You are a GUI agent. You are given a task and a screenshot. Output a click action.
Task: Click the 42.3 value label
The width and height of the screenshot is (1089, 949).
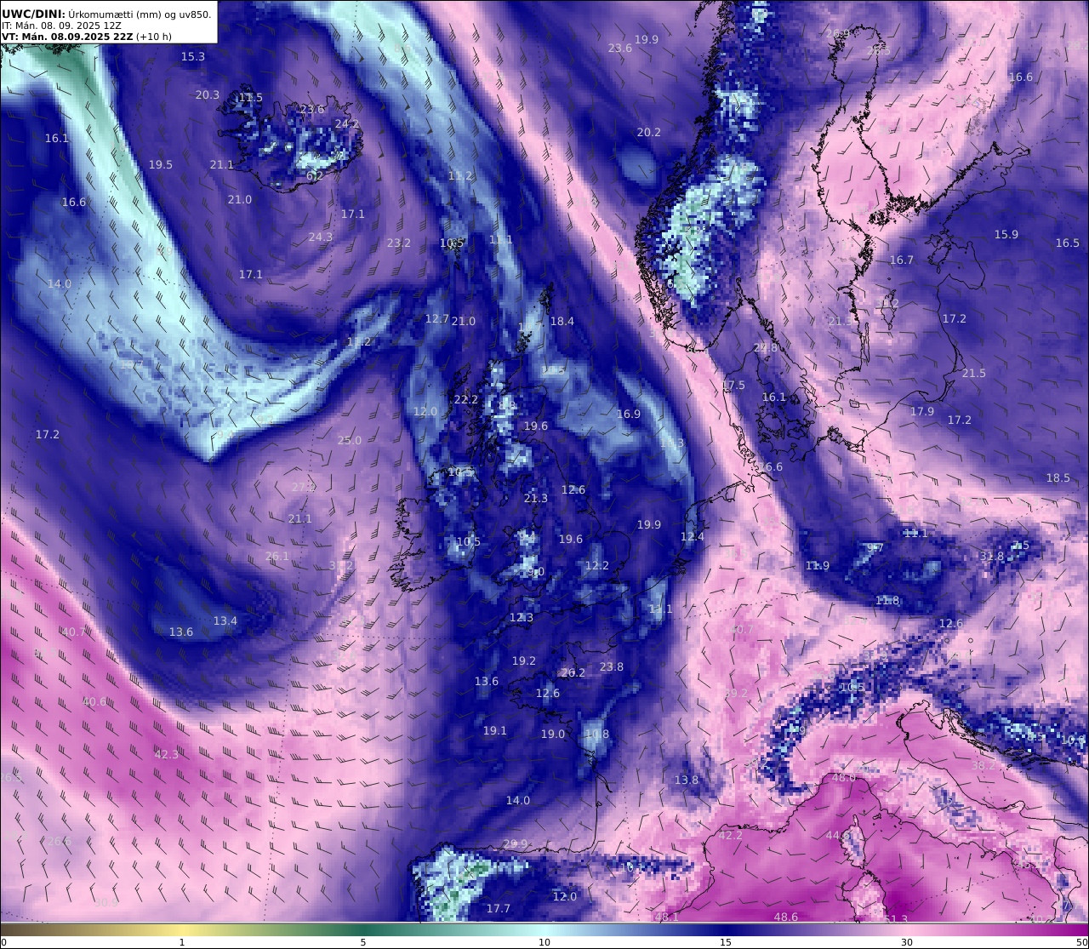[x=167, y=755]
